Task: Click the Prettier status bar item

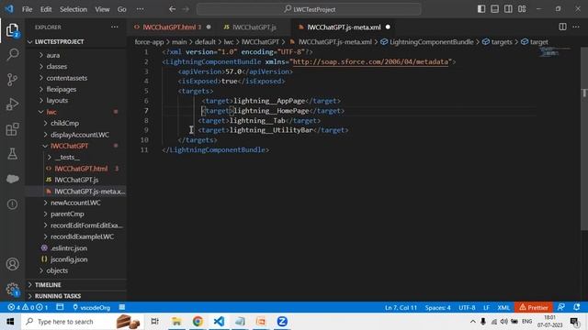Action: (x=533, y=307)
